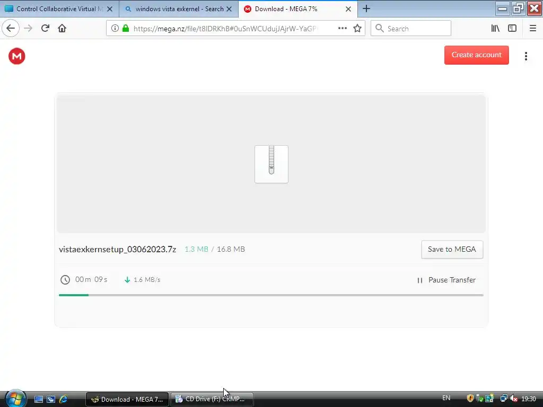Viewport: 543px width, 407px height.
Task: Open the Firefox hamburger menu
Action: pyautogui.click(x=533, y=29)
